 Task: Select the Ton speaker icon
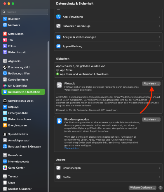click(x=5, y=40)
